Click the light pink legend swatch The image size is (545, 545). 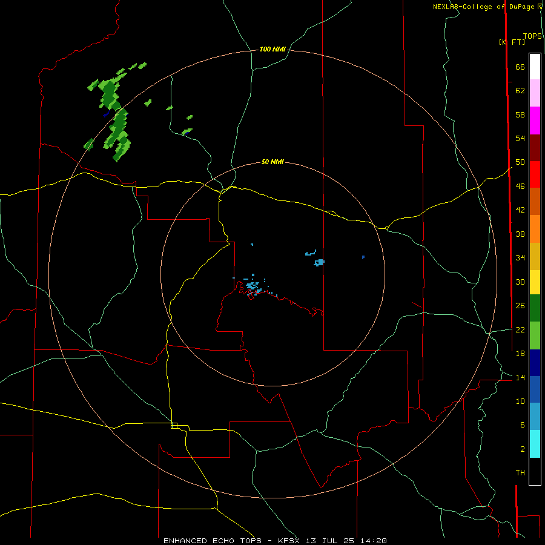(x=535, y=93)
